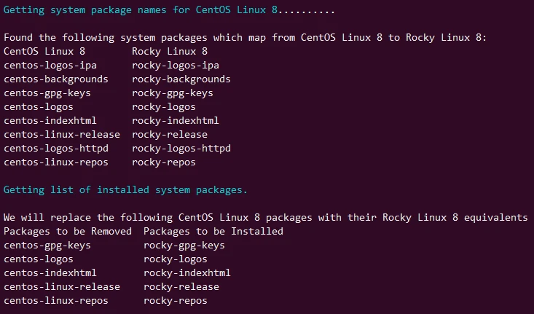
Task: Click rocky-repos in the last output row
Action: 176,301
